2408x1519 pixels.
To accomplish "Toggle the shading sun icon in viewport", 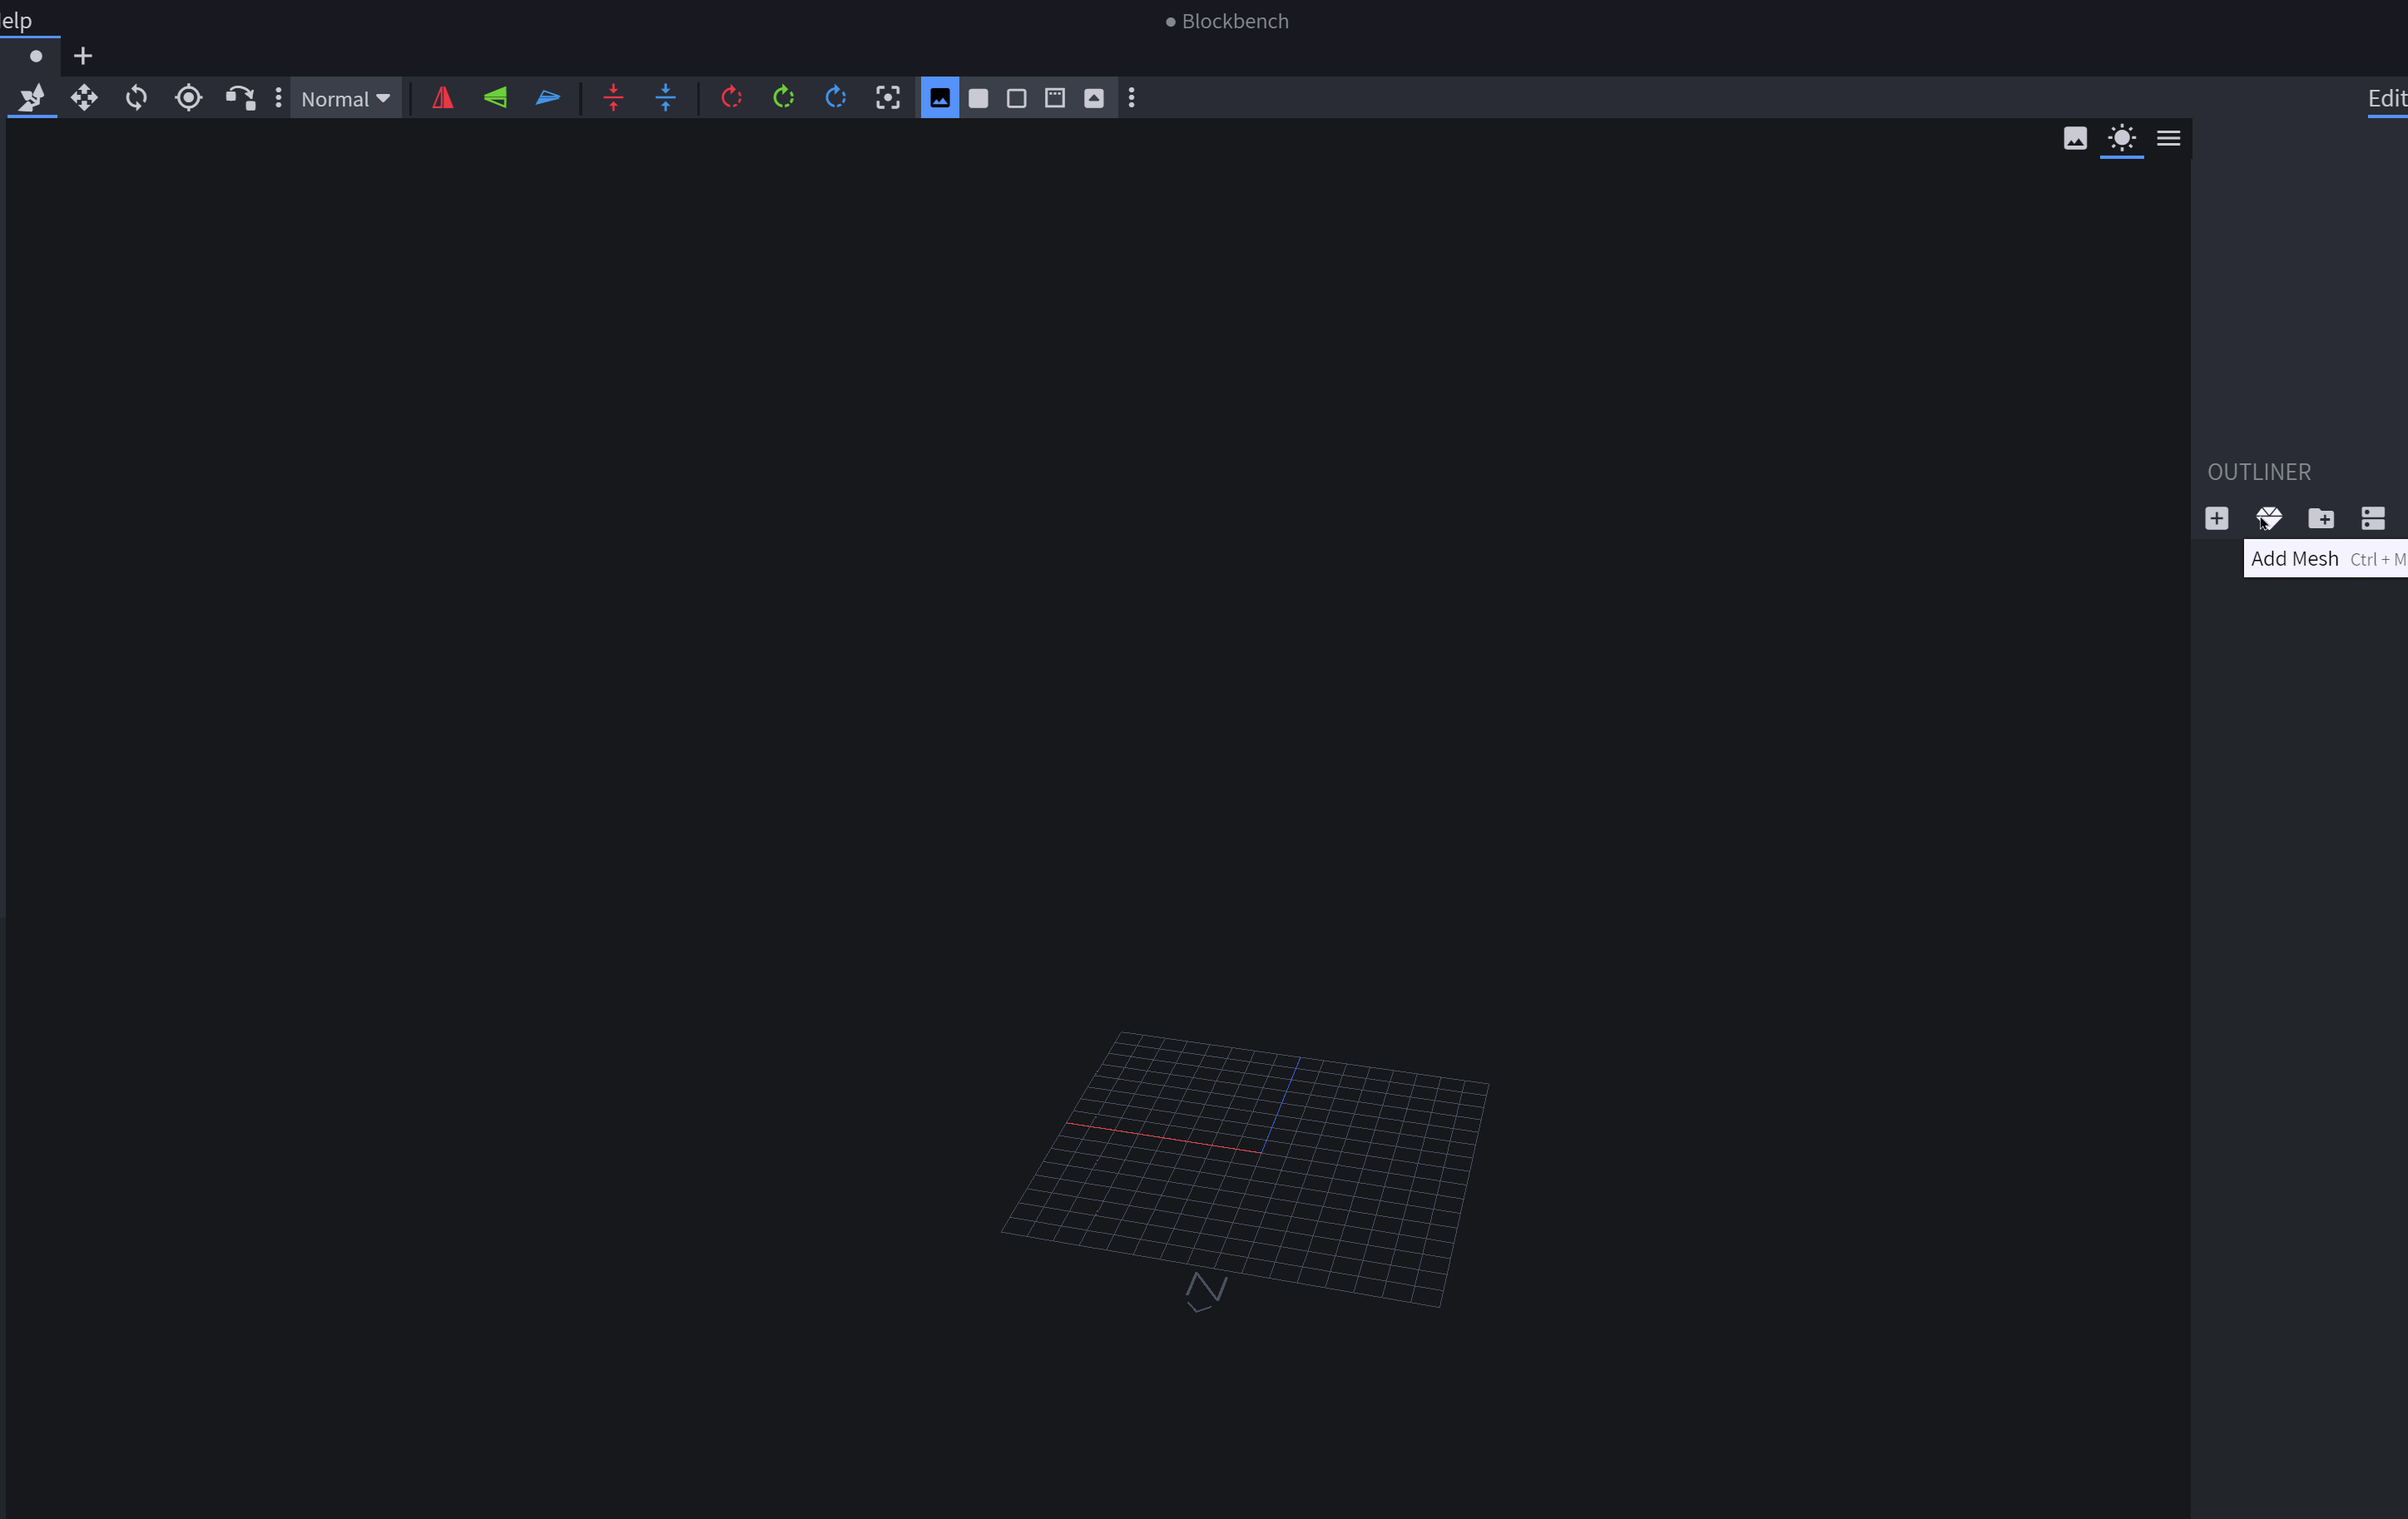I will [x=2122, y=139].
